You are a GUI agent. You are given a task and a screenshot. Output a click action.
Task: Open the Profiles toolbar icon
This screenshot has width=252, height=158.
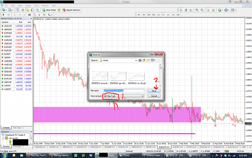pyautogui.click(x=10, y=10)
